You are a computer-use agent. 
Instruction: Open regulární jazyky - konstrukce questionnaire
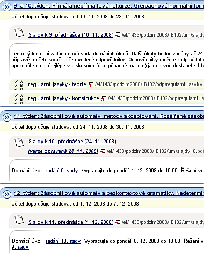[63, 98]
